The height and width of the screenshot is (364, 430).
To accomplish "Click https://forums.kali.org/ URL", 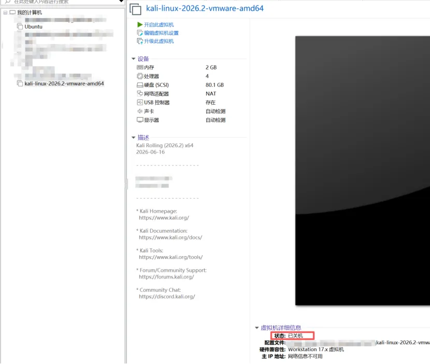I will click(x=166, y=277).
